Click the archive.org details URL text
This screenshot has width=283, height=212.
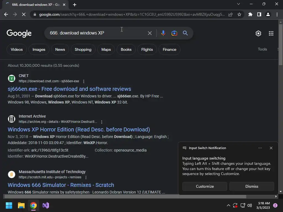(58, 122)
